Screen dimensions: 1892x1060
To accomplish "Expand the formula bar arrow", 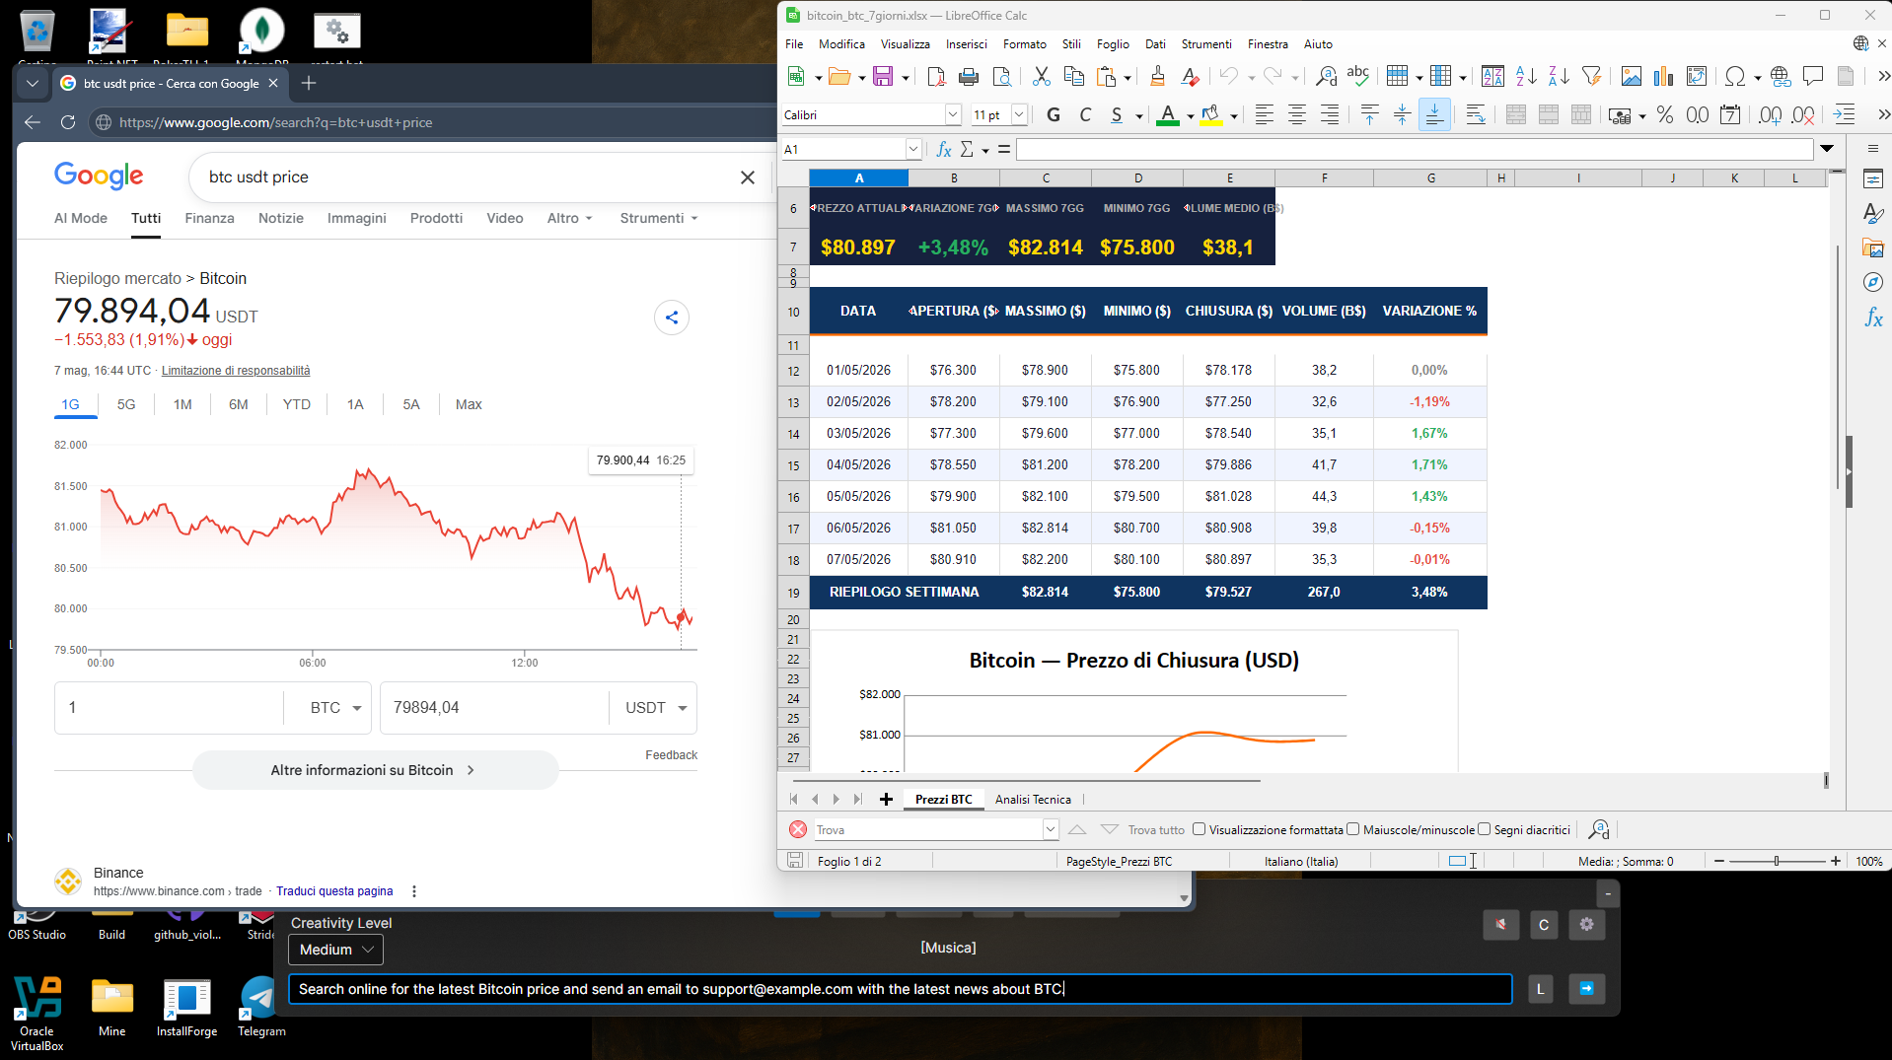I will point(1827,149).
